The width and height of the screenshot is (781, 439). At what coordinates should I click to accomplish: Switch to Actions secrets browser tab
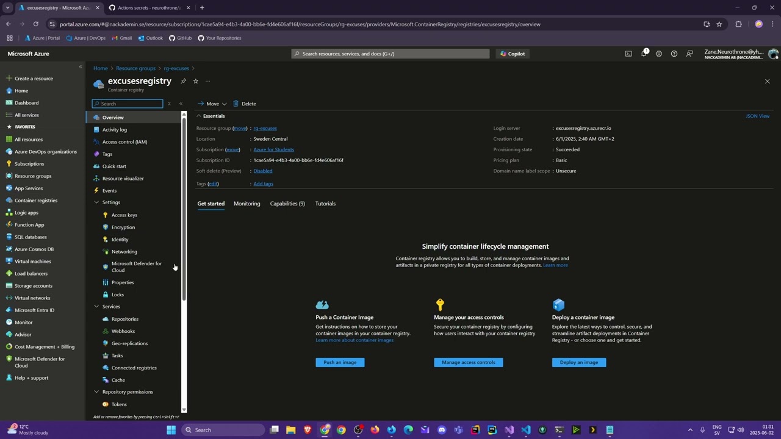point(149,8)
